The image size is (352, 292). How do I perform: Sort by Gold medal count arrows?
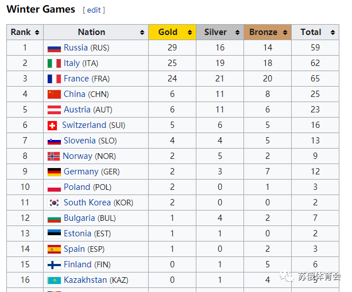click(x=189, y=33)
